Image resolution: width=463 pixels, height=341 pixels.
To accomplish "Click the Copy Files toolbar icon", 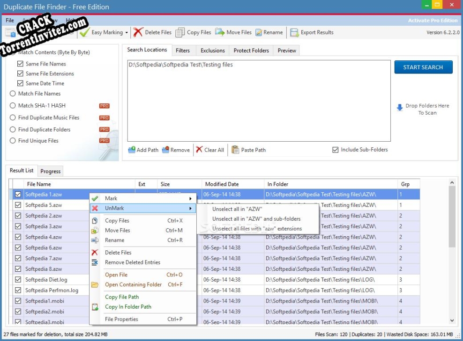I will [x=193, y=32].
